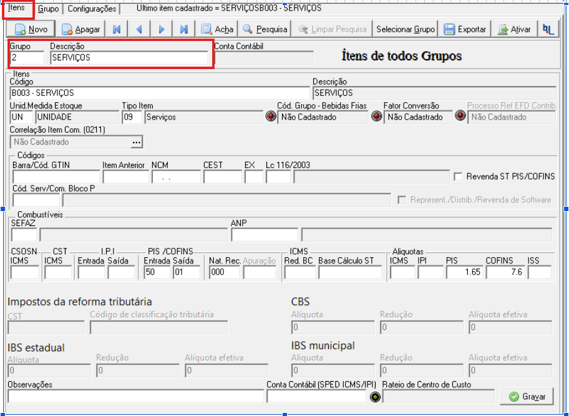Click the red indicator beside Cód. Grupo Bebidas Frias

click(271, 116)
